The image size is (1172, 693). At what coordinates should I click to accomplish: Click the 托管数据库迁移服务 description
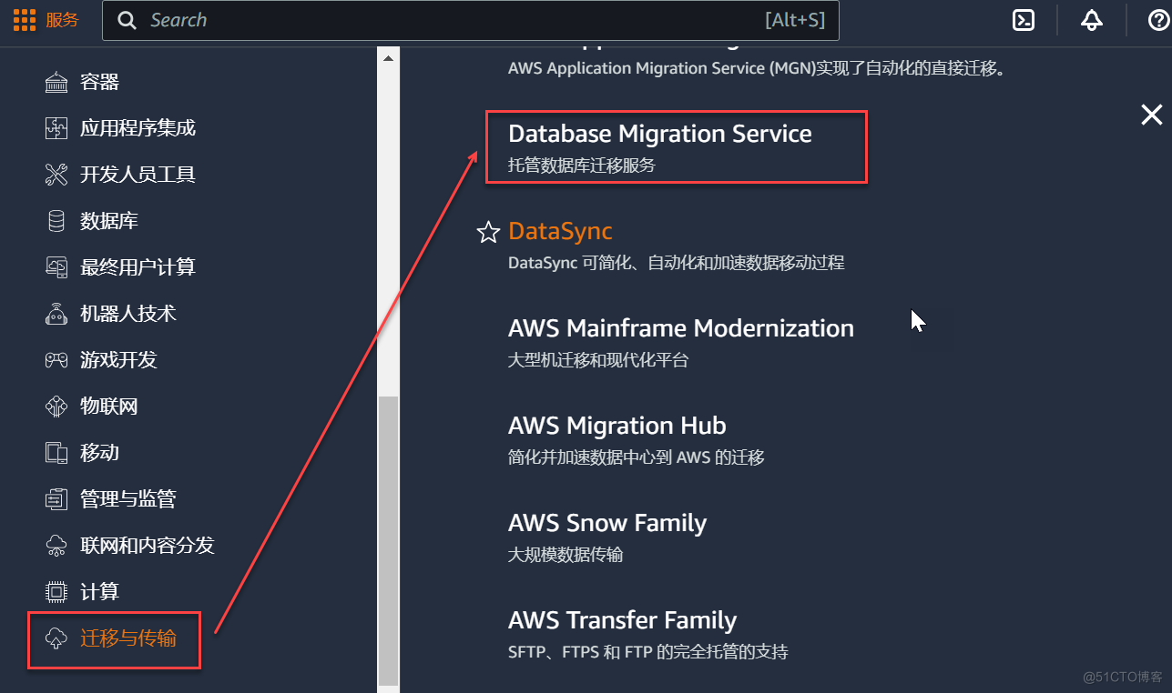pos(581,166)
